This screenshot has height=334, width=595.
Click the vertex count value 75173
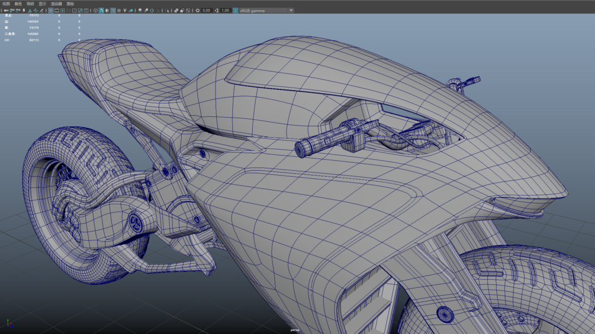tap(34, 15)
